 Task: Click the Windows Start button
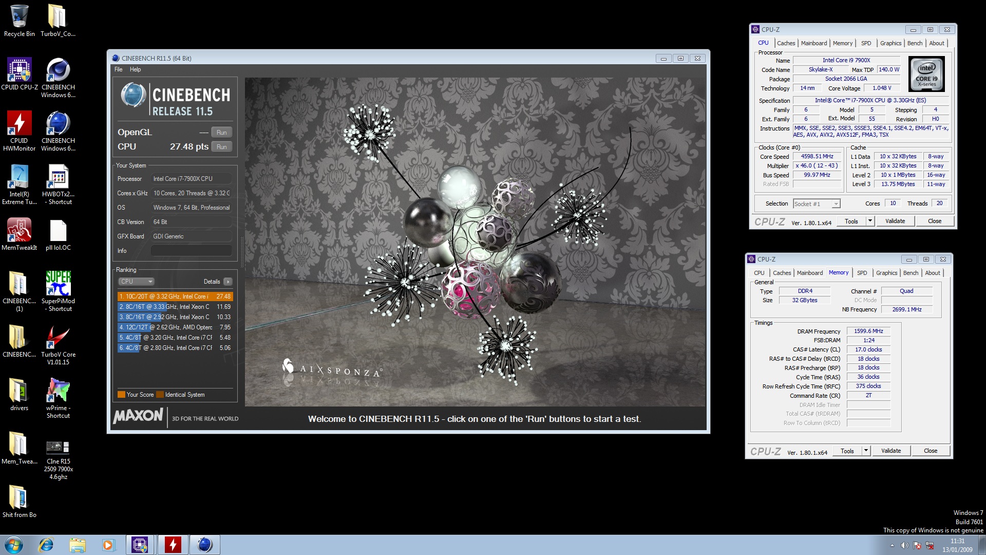(x=14, y=545)
